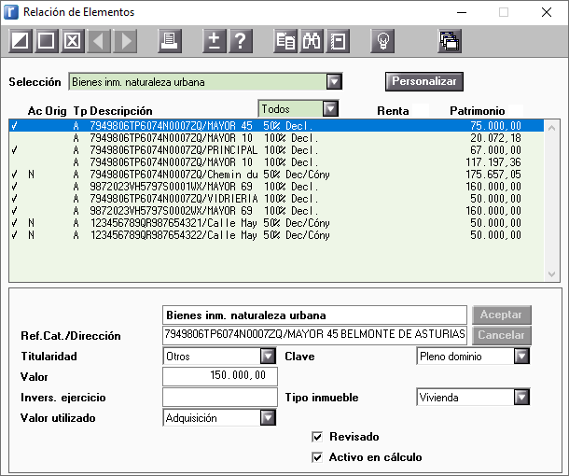Select row Chemin du with 175.657,05
The image size is (569, 476).
pyautogui.click(x=276, y=175)
